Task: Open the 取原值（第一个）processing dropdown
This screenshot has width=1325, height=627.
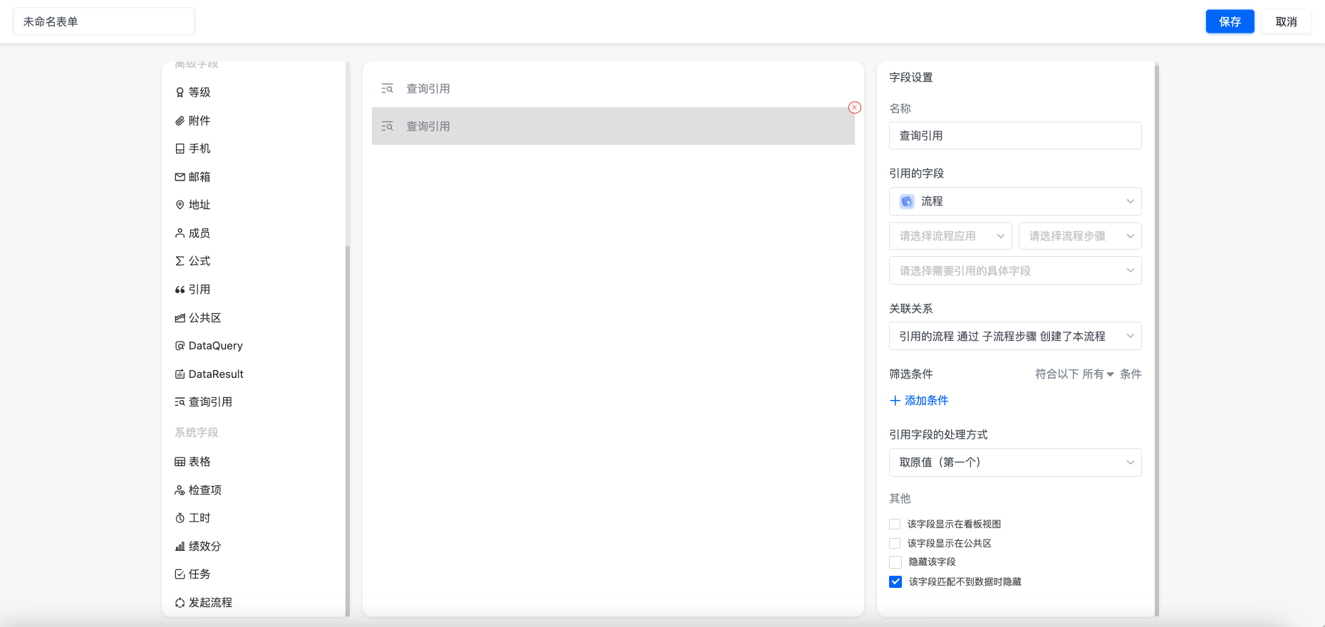Action: tap(1015, 463)
